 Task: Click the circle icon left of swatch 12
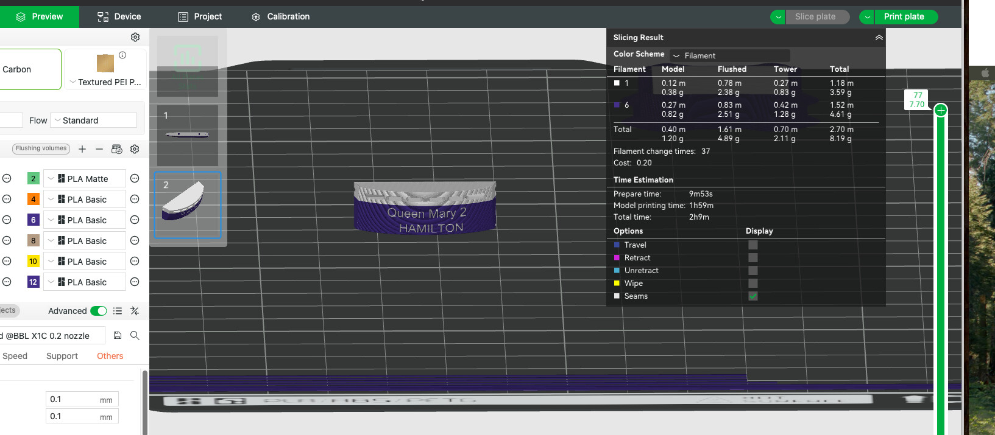tap(7, 282)
